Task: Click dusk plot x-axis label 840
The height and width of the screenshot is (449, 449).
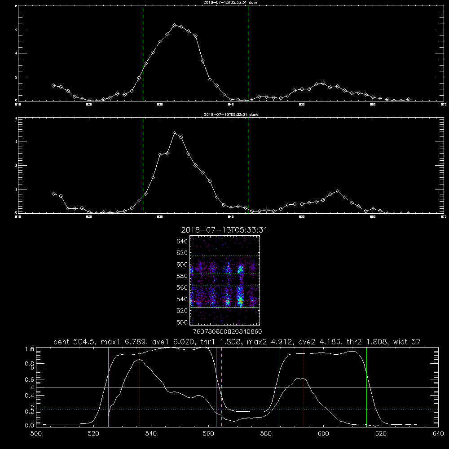Action: [x=231, y=217]
